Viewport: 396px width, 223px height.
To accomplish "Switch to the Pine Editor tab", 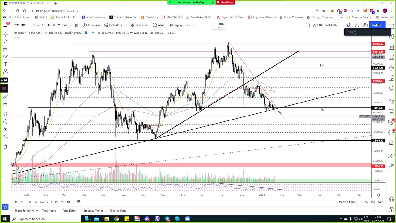I will (70, 211).
